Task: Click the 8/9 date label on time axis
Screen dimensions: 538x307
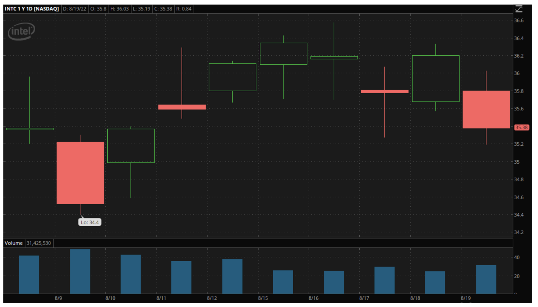Action: 58,298
